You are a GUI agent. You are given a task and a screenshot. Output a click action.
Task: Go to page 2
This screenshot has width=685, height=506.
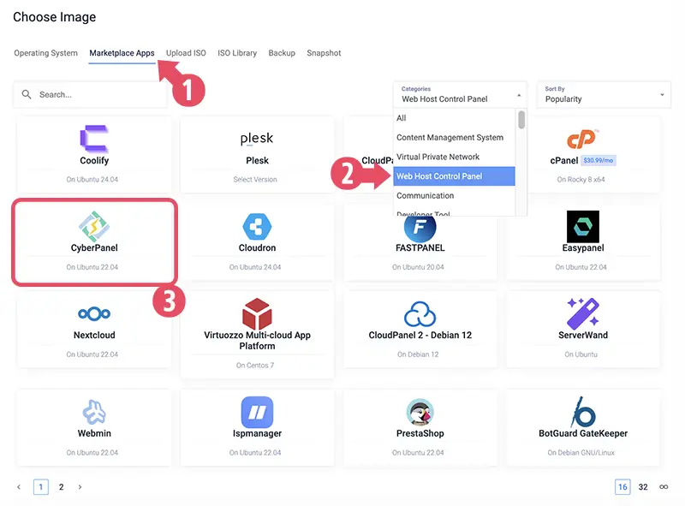coord(61,487)
